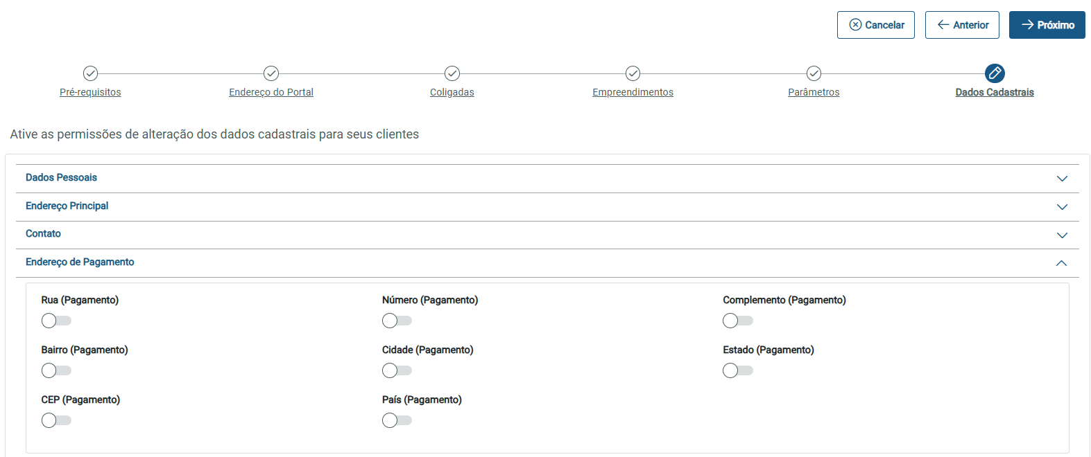Click the Pré-requisitos step checkmark icon

tap(90, 73)
